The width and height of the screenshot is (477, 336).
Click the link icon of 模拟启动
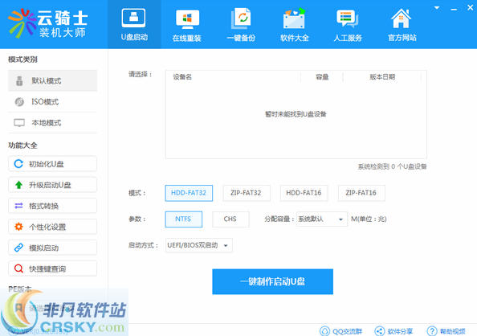click(x=18, y=248)
